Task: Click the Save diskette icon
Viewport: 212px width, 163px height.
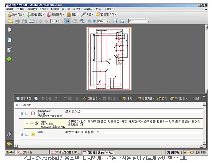Action: tap(24, 21)
